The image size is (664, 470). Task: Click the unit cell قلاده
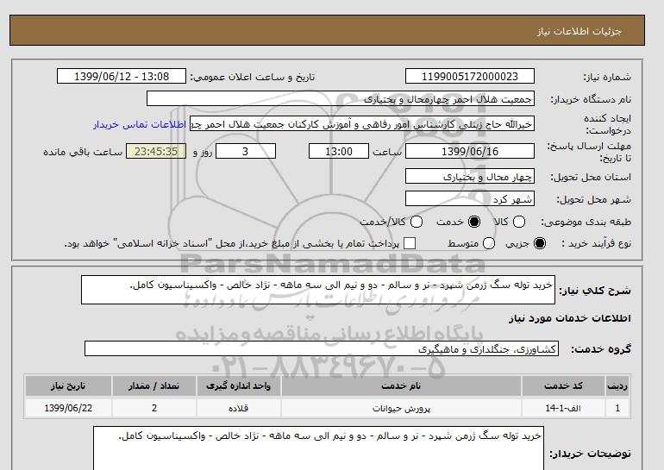238,408
